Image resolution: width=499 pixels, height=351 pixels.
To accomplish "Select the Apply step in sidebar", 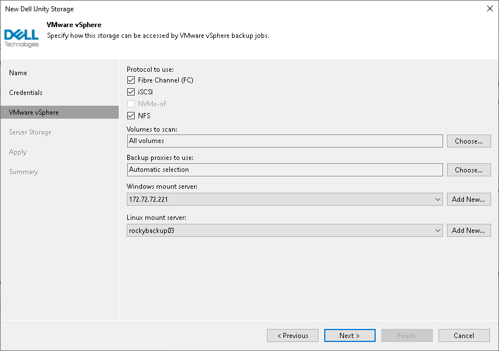I will click(x=18, y=152).
